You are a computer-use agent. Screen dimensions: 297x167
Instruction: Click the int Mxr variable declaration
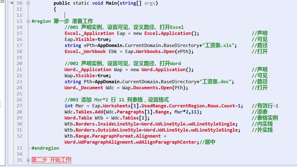coord(74,106)
